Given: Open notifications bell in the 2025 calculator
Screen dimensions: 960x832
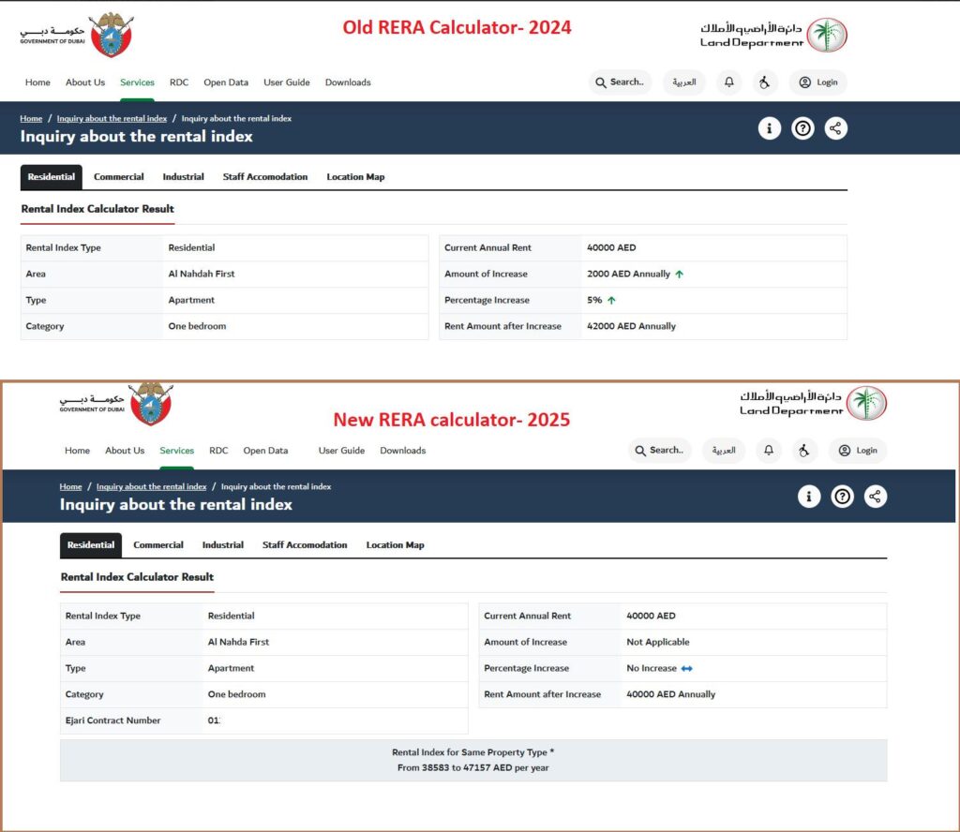Looking at the screenshot, I should click(x=769, y=451).
